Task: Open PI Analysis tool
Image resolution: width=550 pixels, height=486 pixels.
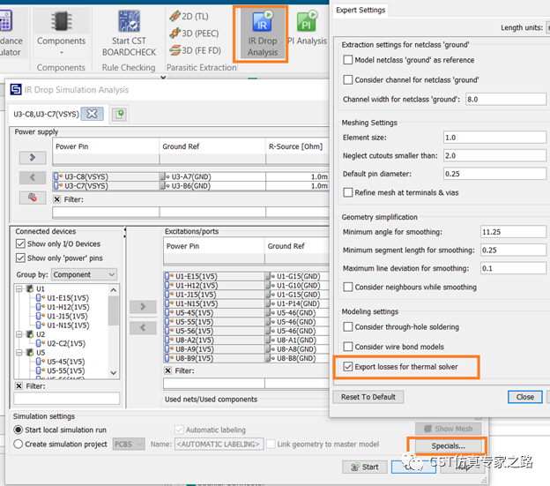Action: (x=307, y=28)
